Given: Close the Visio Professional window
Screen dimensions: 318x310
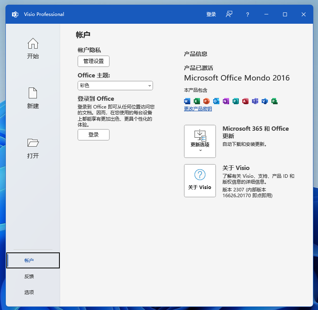Looking at the screenshot, I should (304, 14).
